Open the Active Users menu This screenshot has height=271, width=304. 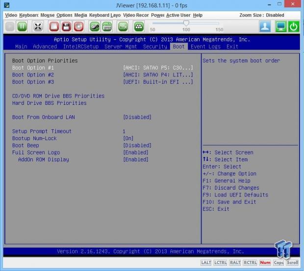click(x=178, y=15)
